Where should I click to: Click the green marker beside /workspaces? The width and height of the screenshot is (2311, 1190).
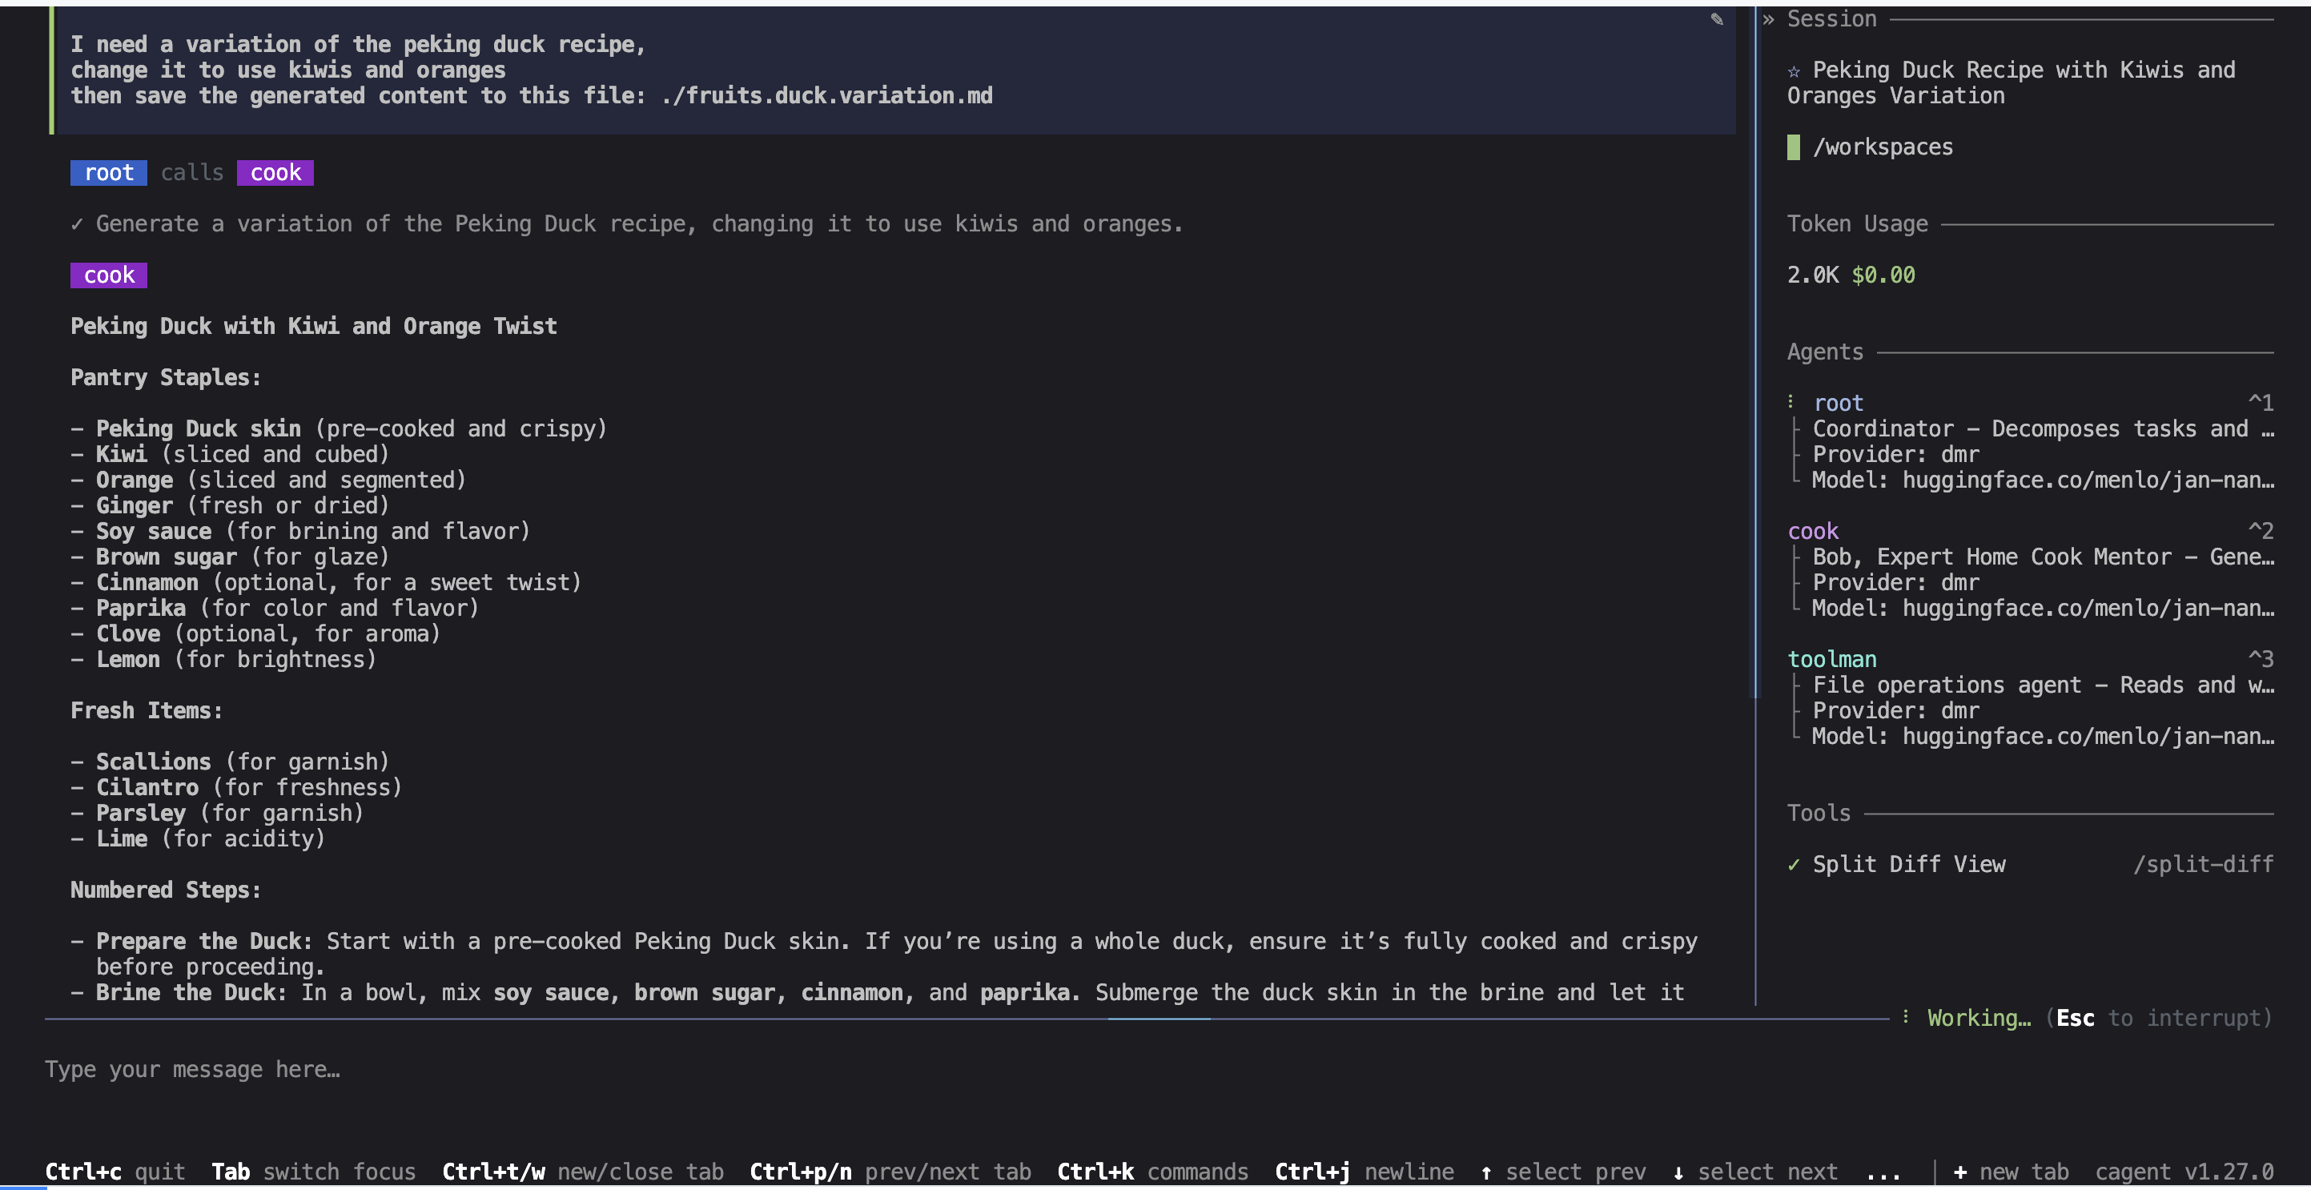pyautogui.click(x=1794, y=147)
